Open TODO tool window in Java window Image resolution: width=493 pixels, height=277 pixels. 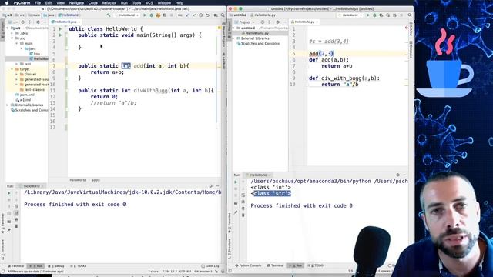click(x=78, y=266)
